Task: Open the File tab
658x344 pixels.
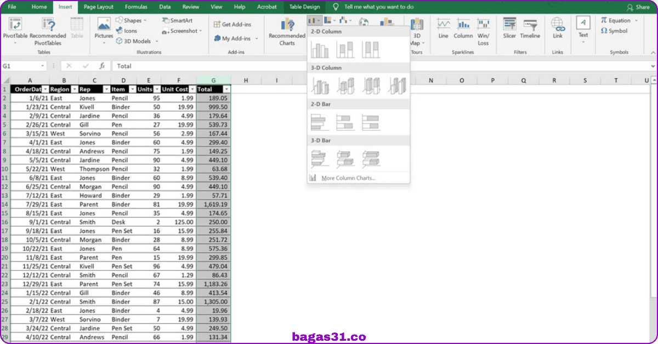Action: tap(12, 7)
